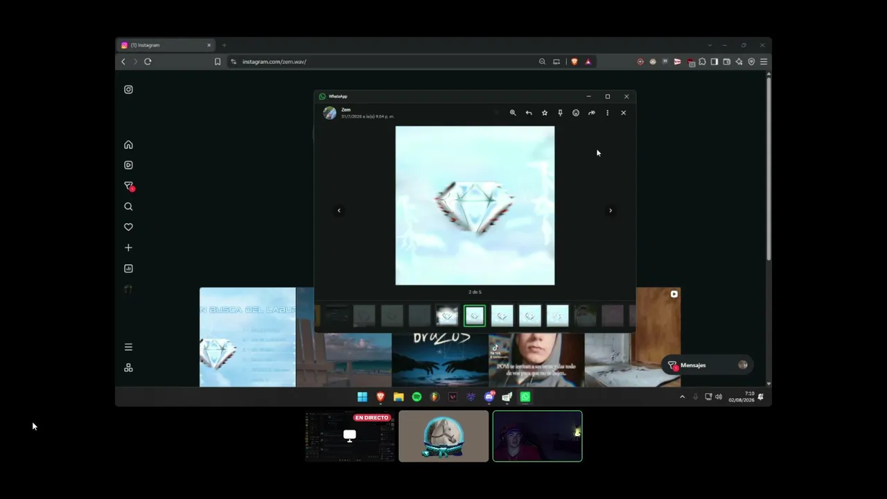This screenshot has height=499, width=887.
Task: Select the green-outlined current diamond thumbnail
Action: click(x=475, y=316)
